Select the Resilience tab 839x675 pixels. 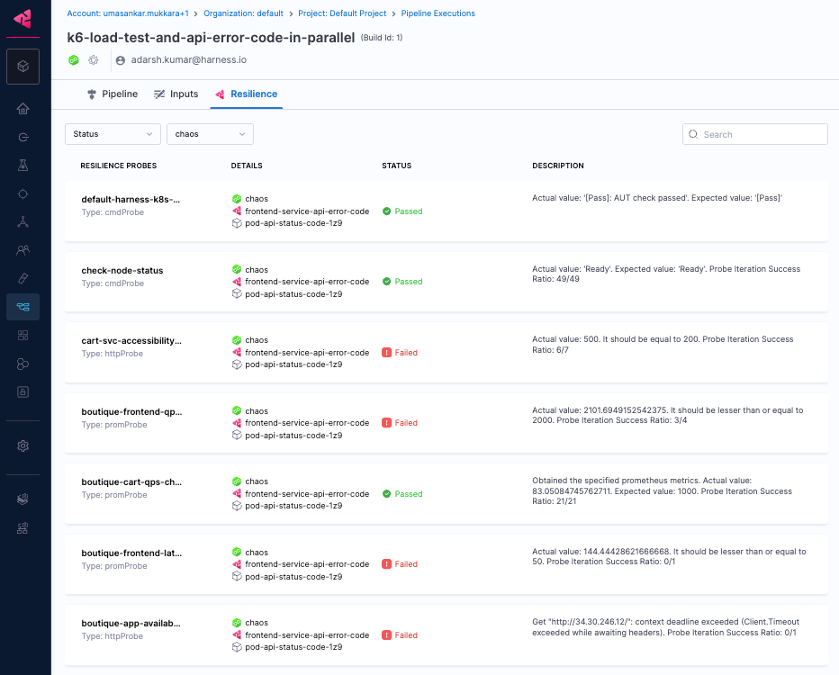246,94
